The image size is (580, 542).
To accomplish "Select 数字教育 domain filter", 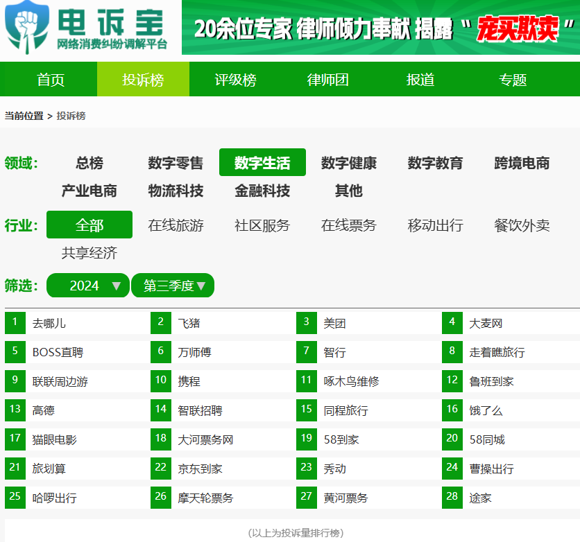I will [436, 163].
